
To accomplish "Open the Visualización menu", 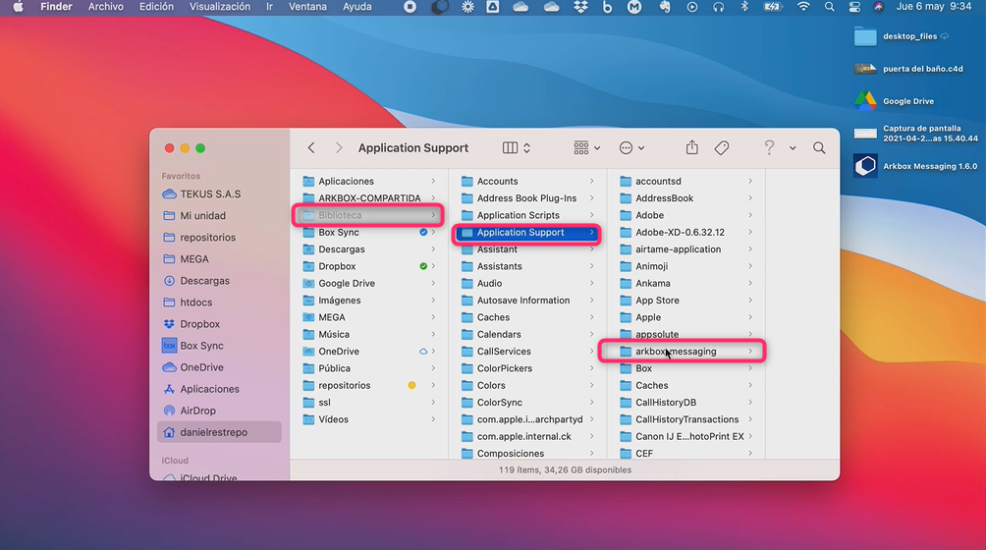I will click(219, 7).
